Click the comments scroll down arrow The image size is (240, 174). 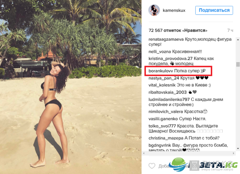[238, 149]
